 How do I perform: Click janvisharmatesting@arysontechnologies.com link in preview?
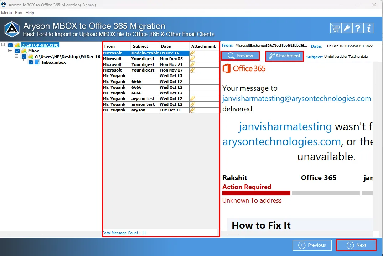point(296,98)
